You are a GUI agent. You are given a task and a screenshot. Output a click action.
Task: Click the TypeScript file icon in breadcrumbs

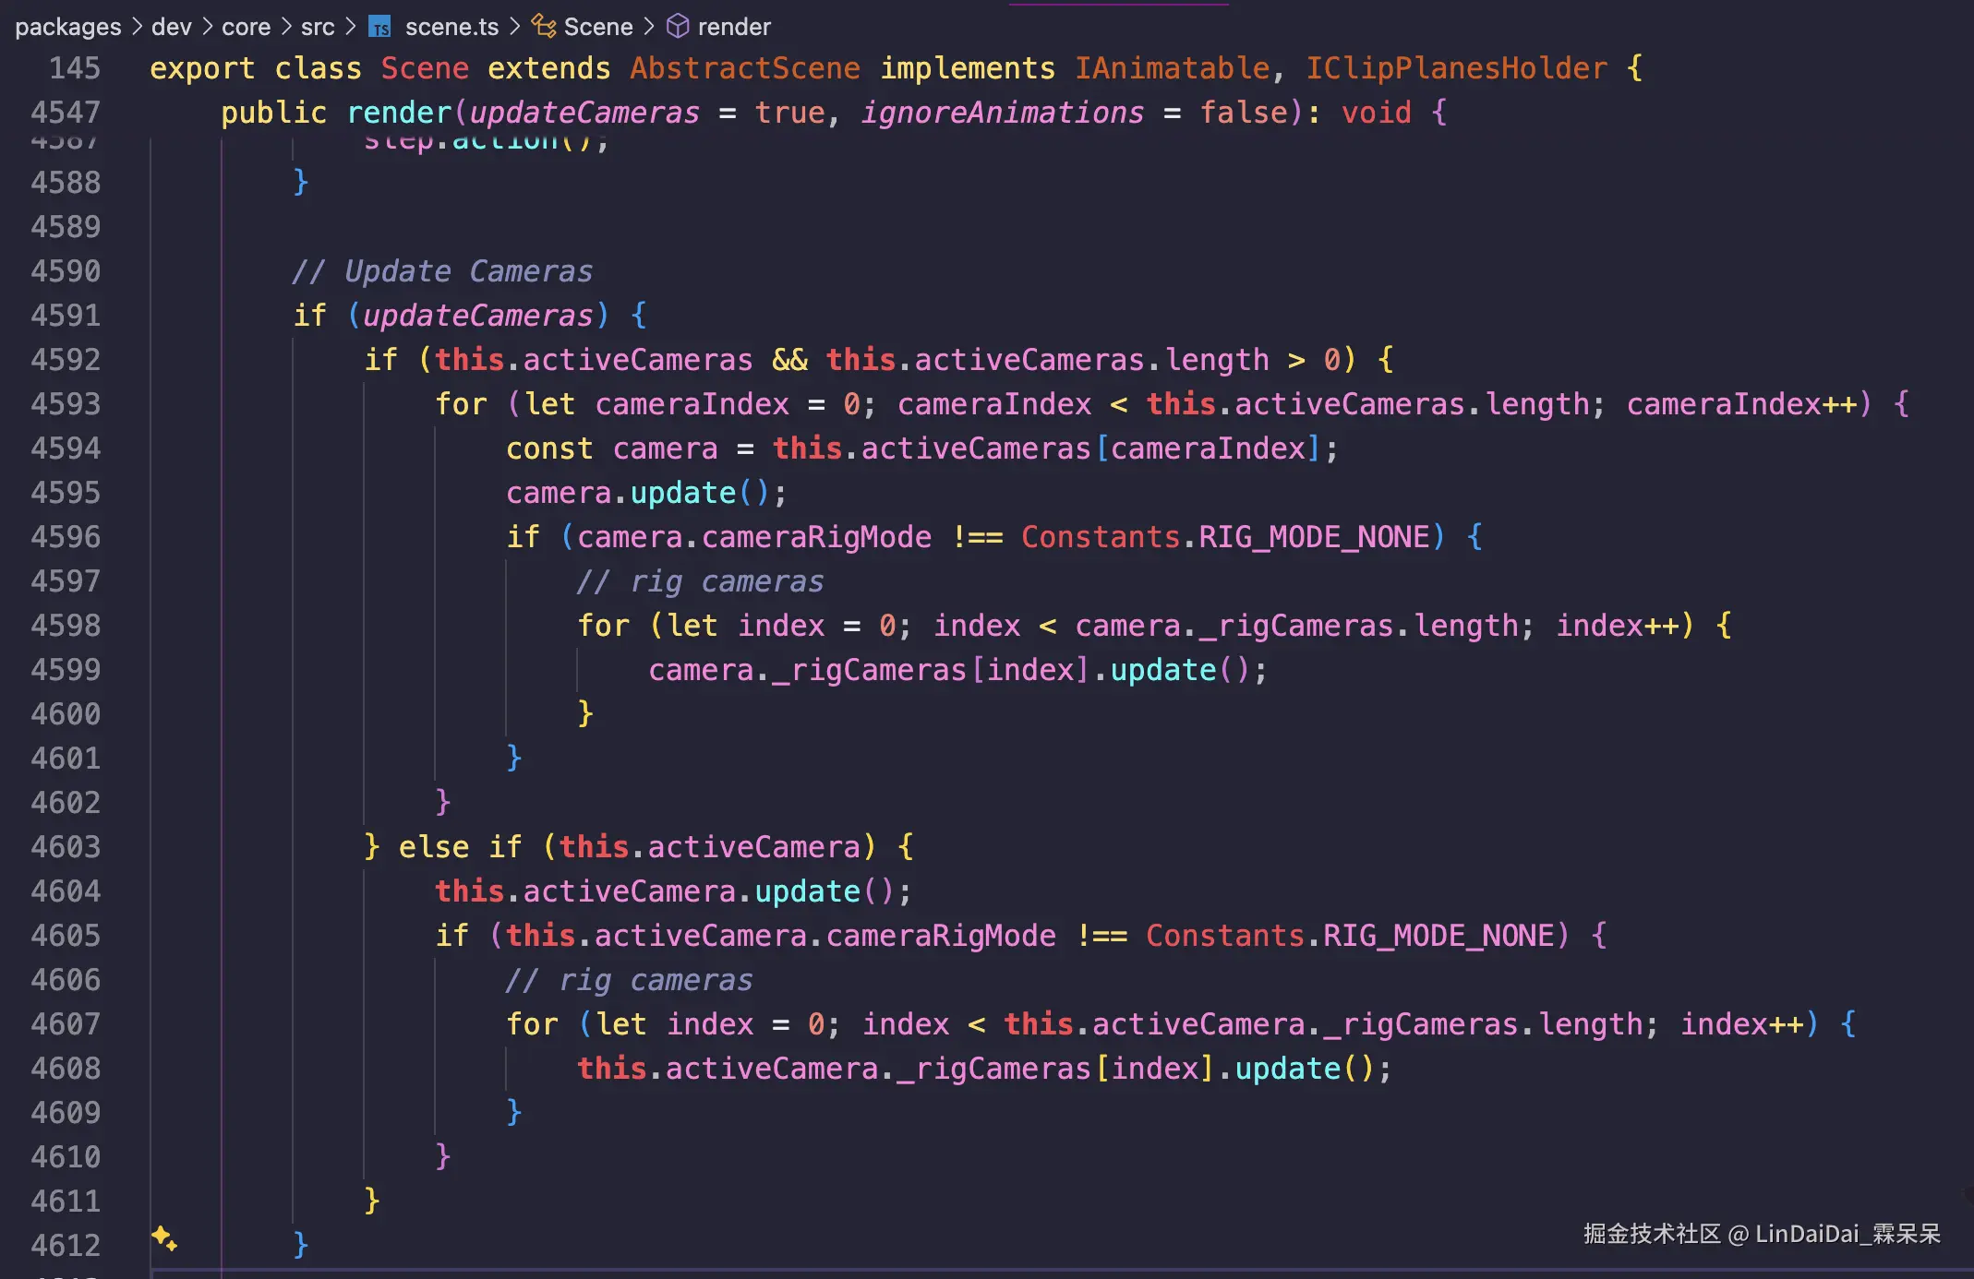coord(379,27)
